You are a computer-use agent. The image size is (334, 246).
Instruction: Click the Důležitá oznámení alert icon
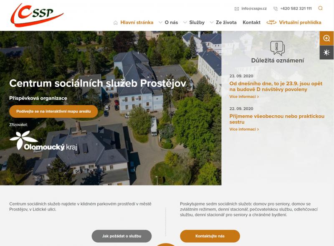pyautogui.click(x=277, y=48)
